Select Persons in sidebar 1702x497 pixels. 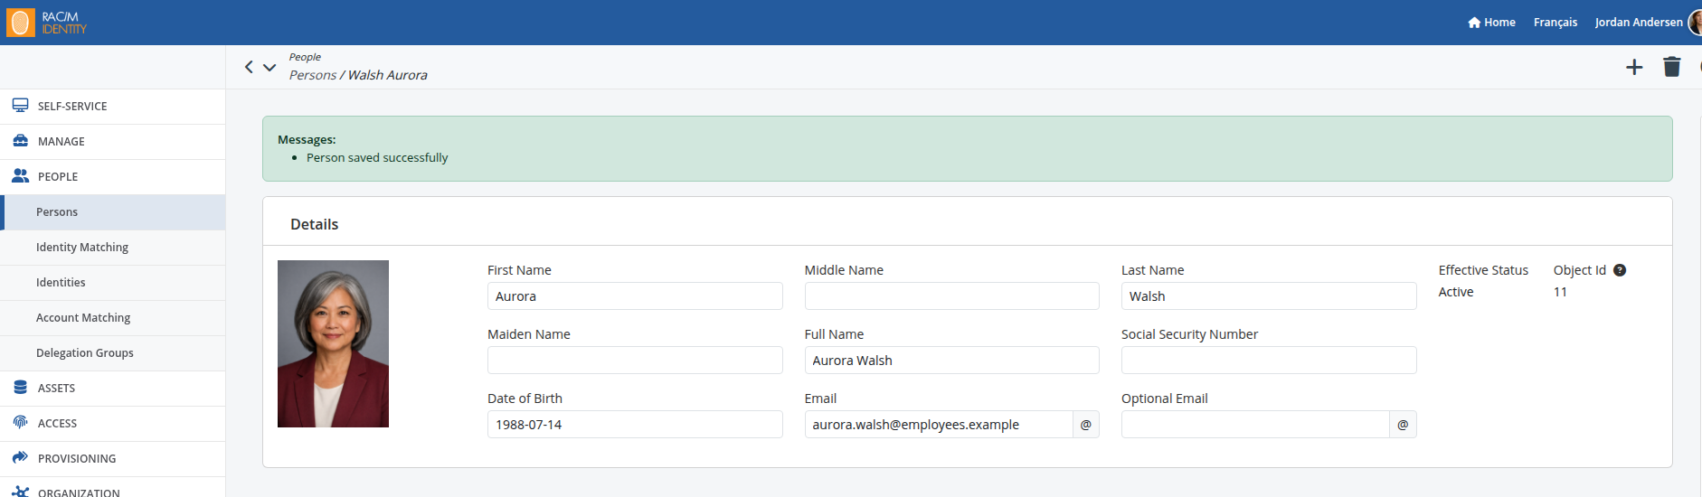113,212
